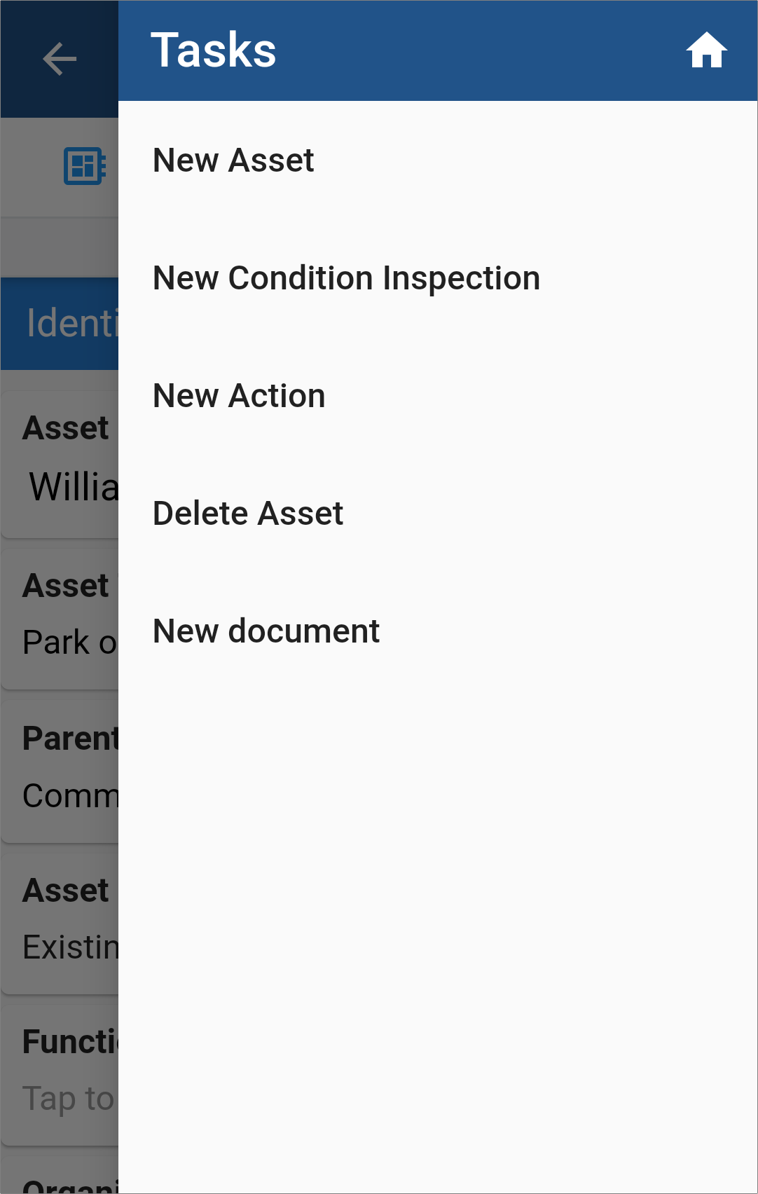
Task: Tap the asset name field showing Willia
Action: 60,465
